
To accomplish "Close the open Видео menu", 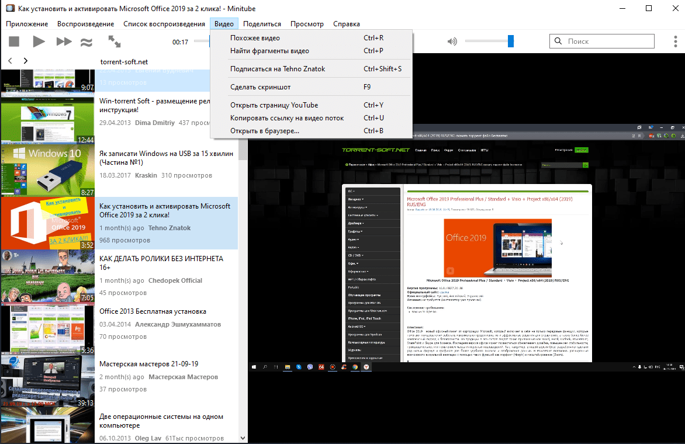I will [x=224, y=24].
